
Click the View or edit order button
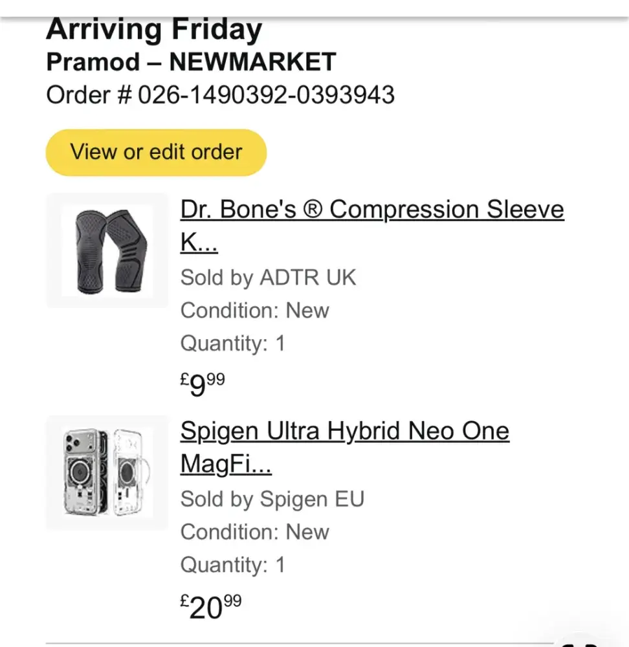tap(156, 153)
